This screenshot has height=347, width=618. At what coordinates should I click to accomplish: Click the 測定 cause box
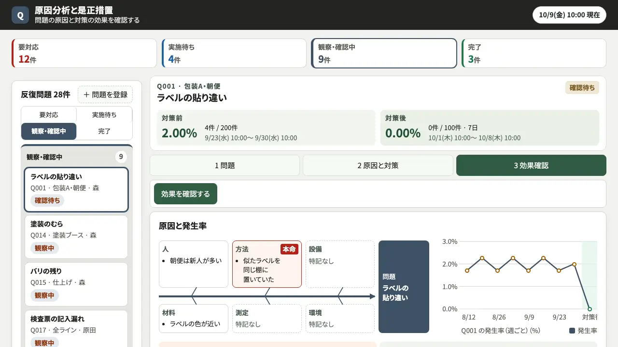coord(267,319)
